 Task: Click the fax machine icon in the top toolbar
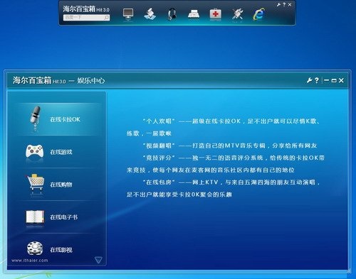coord(194,14)
